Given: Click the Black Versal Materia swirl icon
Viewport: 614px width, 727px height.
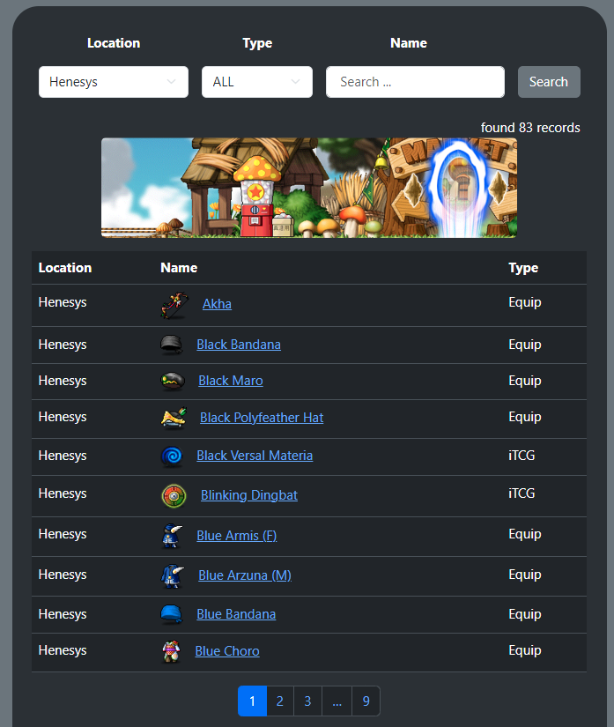Looking at the screenshot, I should pos(172,456).
